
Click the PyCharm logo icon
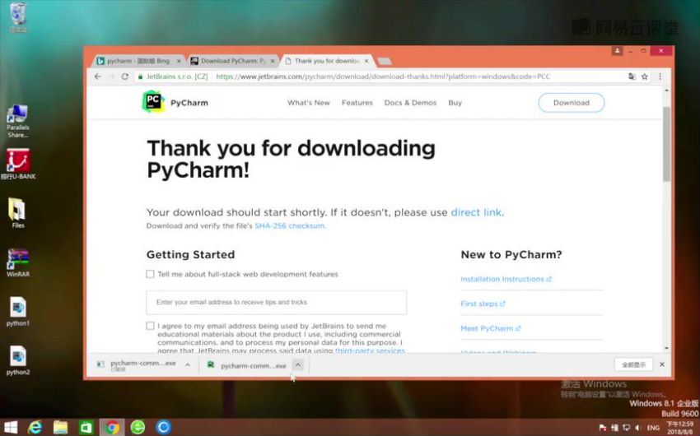coord(153,102)
